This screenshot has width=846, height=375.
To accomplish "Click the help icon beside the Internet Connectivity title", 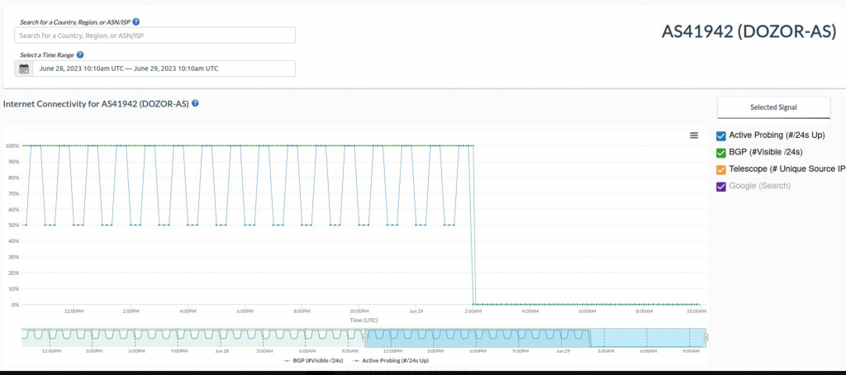I will coord(196,104).
